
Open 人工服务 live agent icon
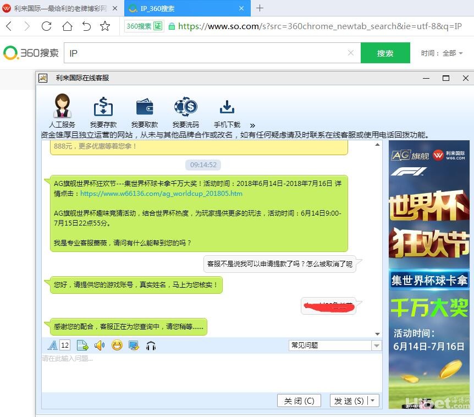click(x=62, y=107)
